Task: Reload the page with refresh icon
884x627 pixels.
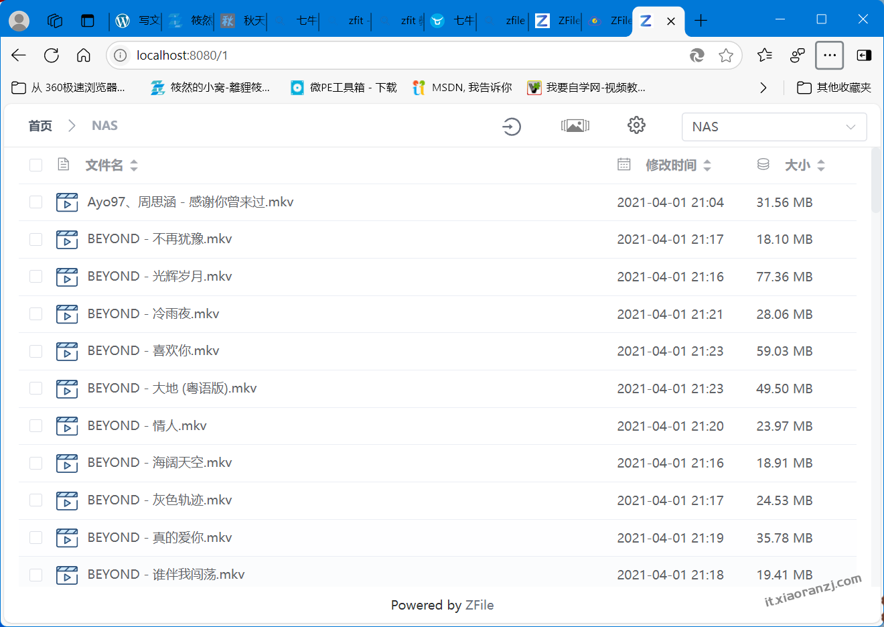Action: 52,55
